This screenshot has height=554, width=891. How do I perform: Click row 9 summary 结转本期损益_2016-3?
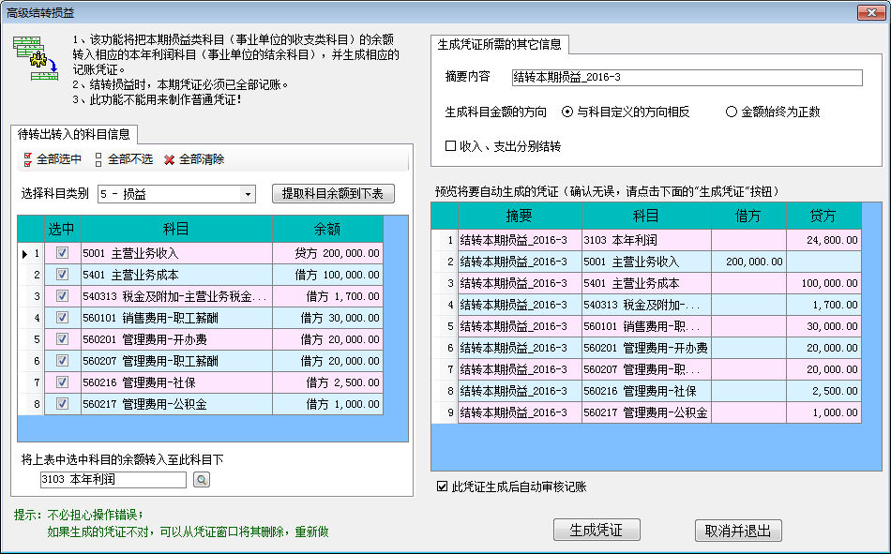pyautogui.click(x=520, y=413)
